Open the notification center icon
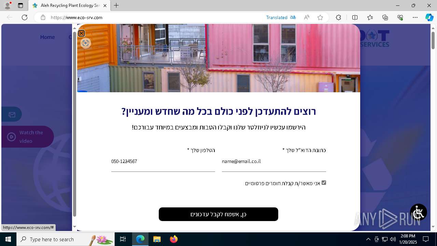437x246 pixels. (x=426, y=239)
